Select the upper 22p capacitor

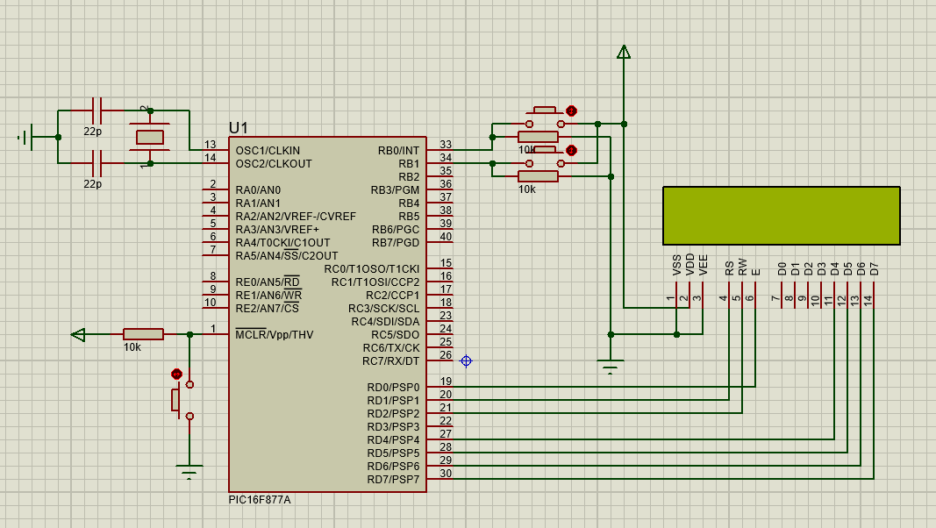[x=96, y=111]
